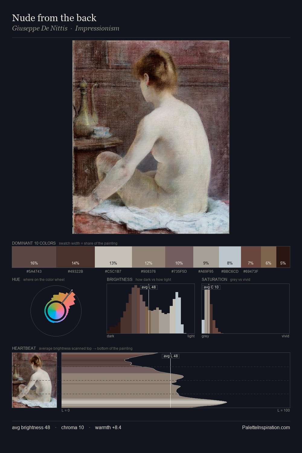The height and width of the screenshot is (453, 302).
Task: Select the 9% swatch #A69F95
Action: (206, 257)
